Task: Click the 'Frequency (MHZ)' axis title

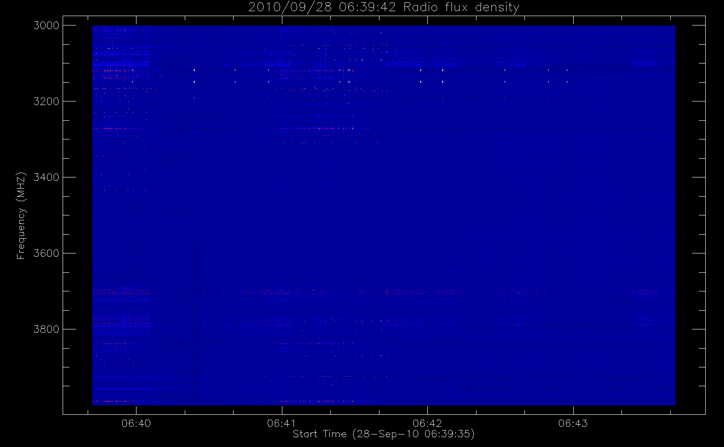Action: (21, 215)
